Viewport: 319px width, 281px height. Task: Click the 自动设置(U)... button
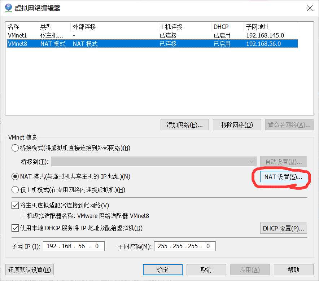pyautogui.click(x=283, y=162)
